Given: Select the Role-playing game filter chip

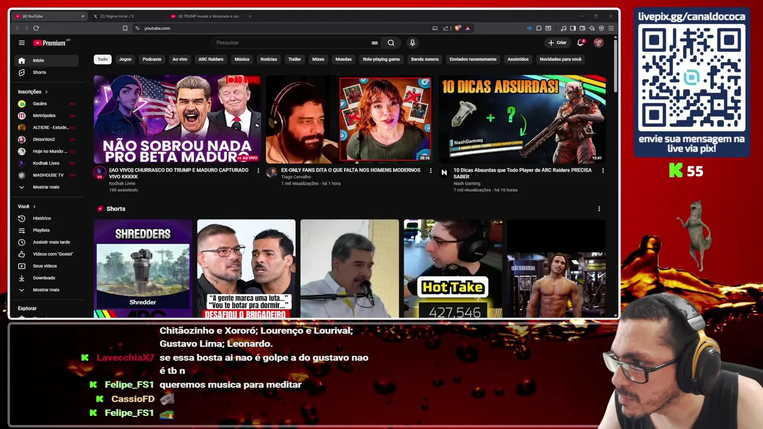Looking at the screenshot, I should [381, 59].
